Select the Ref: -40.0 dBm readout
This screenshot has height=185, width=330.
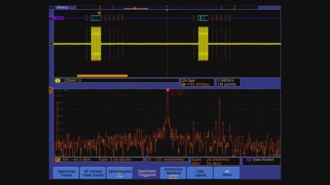(x=76, y=160)
